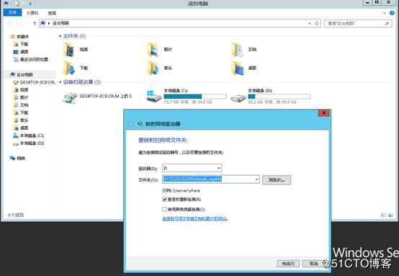Select 这台电脑 in the navigation pane
The image size is (399, 276).
coord(22,75)
